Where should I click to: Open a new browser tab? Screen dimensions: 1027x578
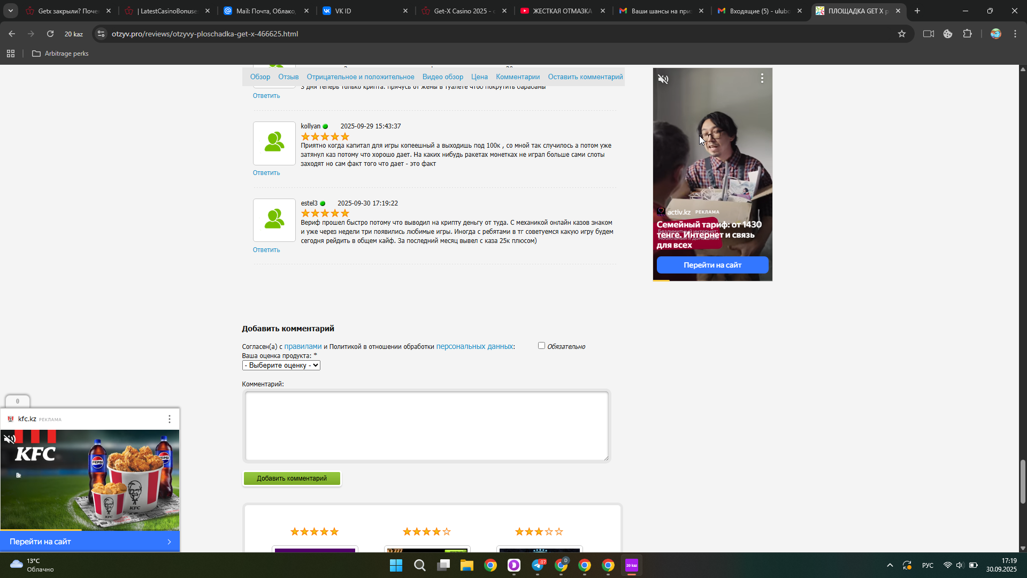(x=917, y=11)
